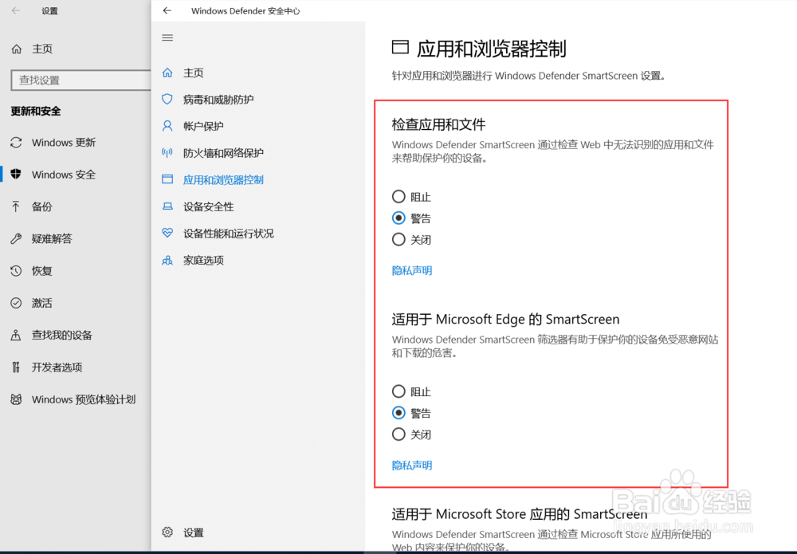Click the back arrow in Settings window
This screenshot has width=797, height=554.
[16, 10]
